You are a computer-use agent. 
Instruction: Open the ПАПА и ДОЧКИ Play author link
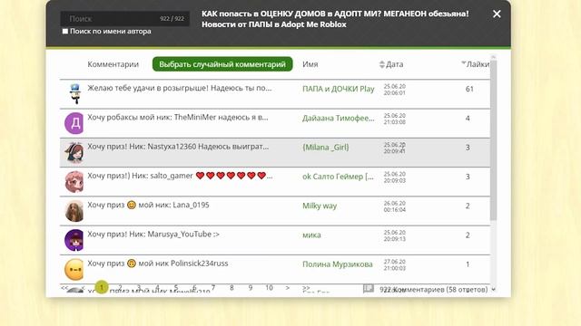(339, 89)
